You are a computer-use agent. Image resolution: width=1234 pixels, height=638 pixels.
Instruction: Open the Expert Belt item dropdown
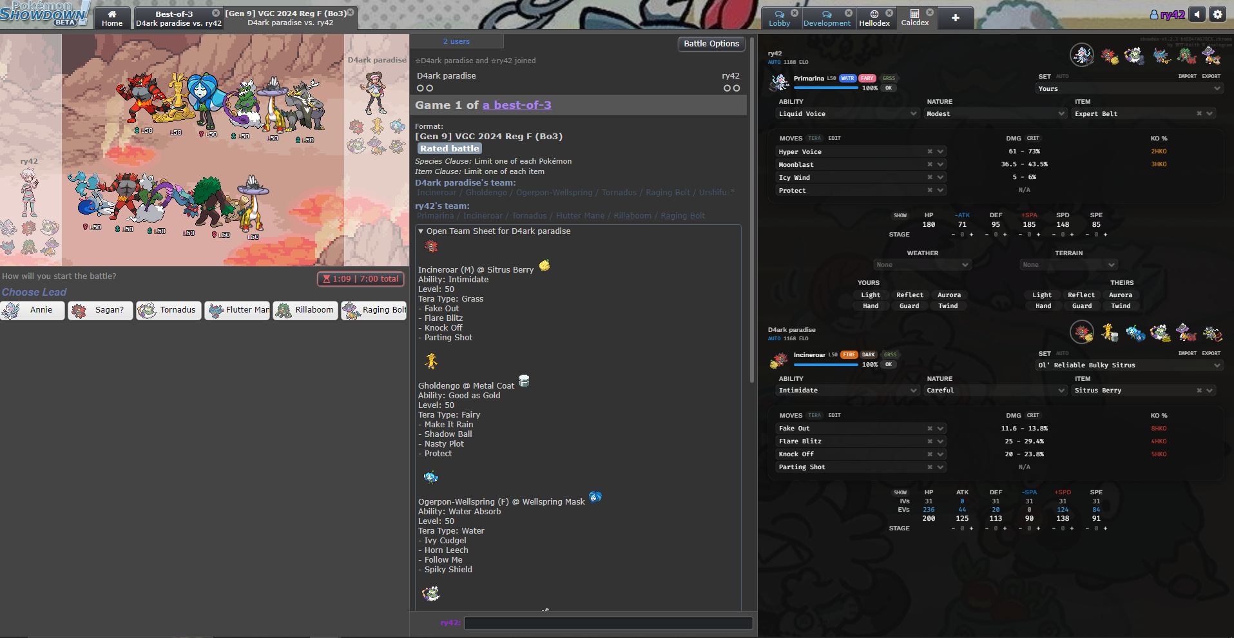(1144, 113)
